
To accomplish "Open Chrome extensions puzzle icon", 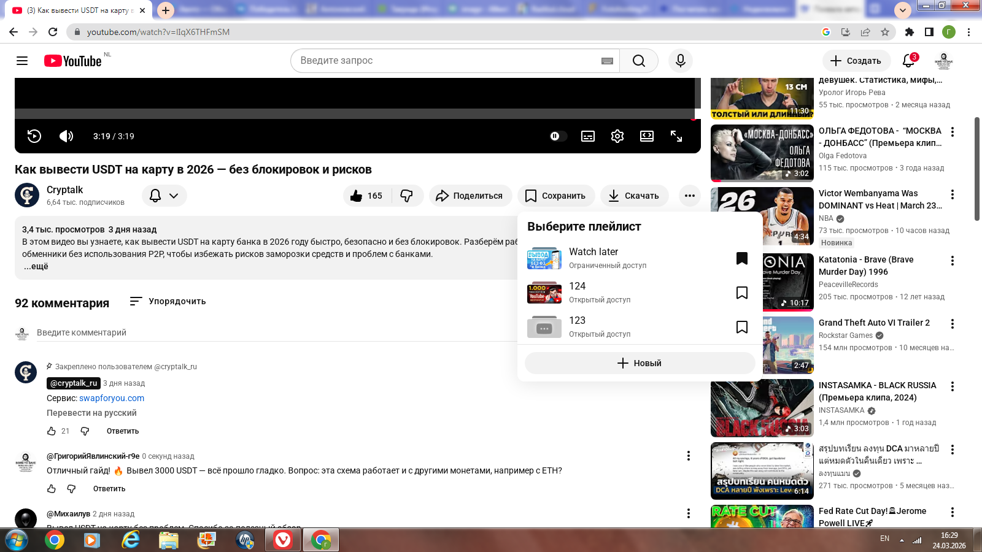I will pyautogui.click(x=910, y=32).
